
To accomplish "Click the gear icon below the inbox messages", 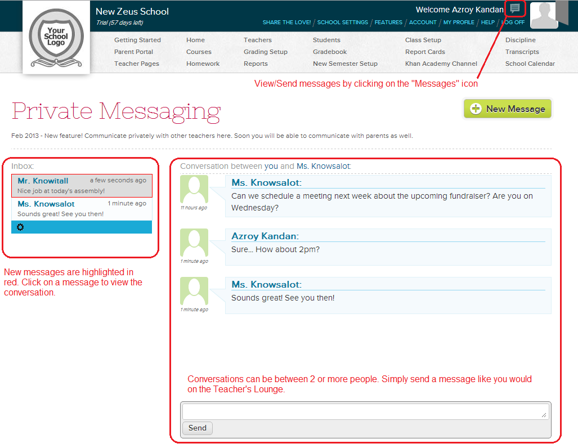I will pos(20,226).
